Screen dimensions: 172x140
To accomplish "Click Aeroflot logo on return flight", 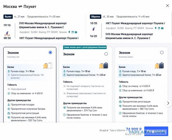I will (x=94, y=29).
